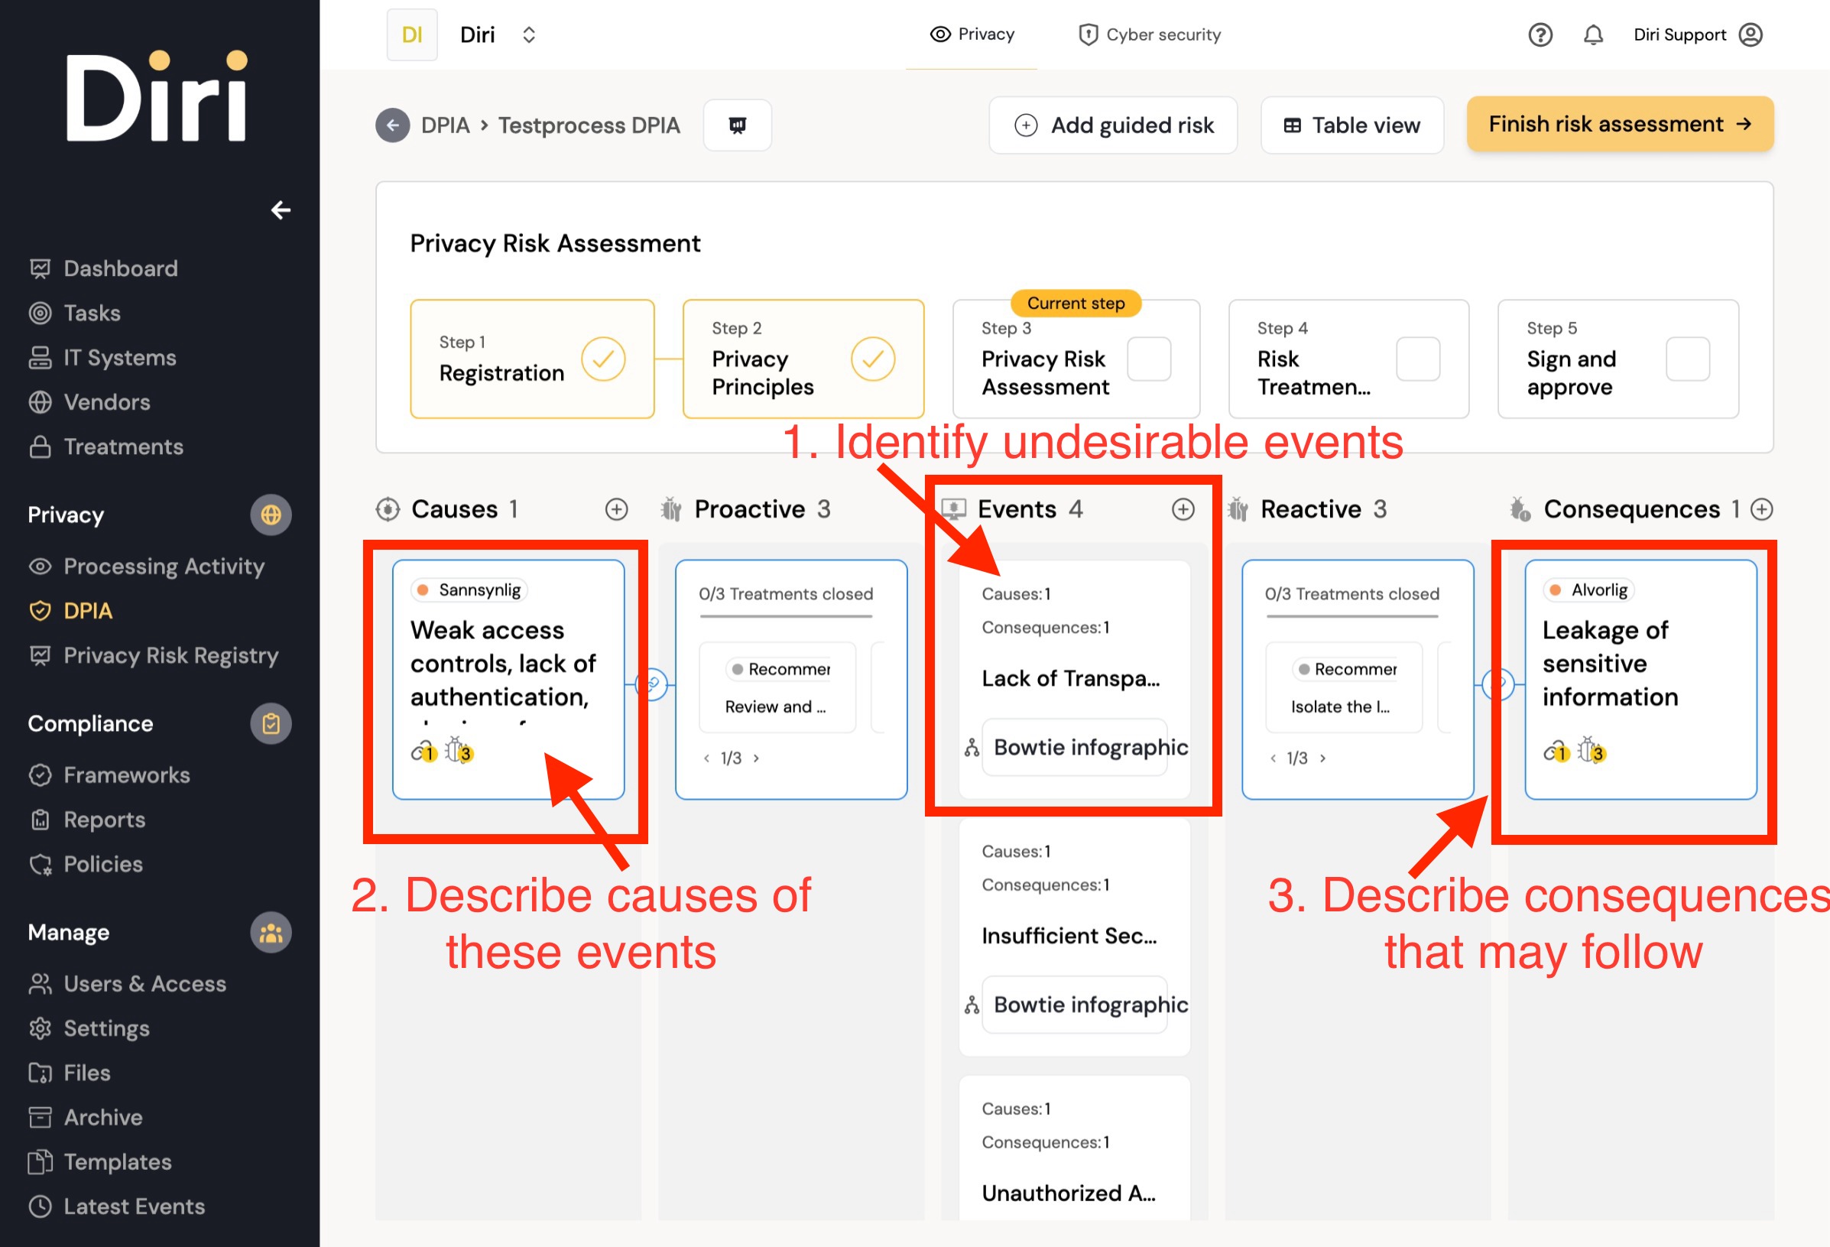Open Step 2 Privacy Principles
Viewport: 1830px width, 1247px height.
point(803,359)
